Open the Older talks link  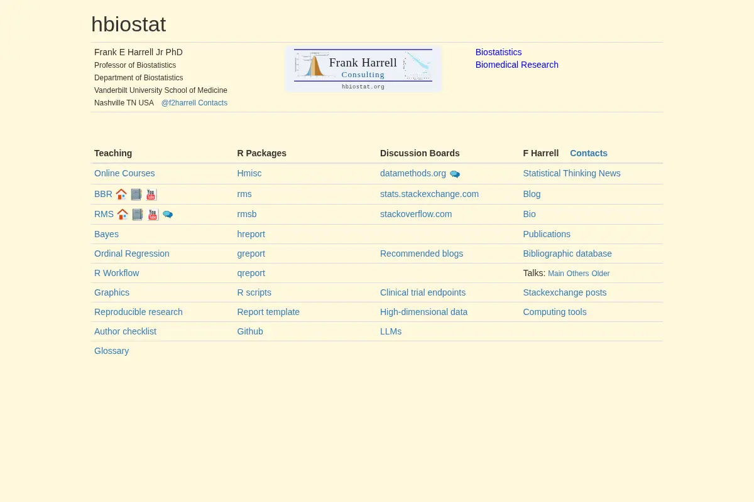[601, 274]
